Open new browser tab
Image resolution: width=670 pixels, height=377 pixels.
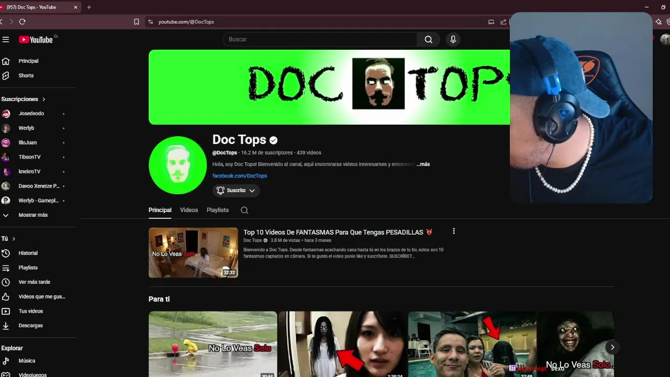click(x=89, y=7)
